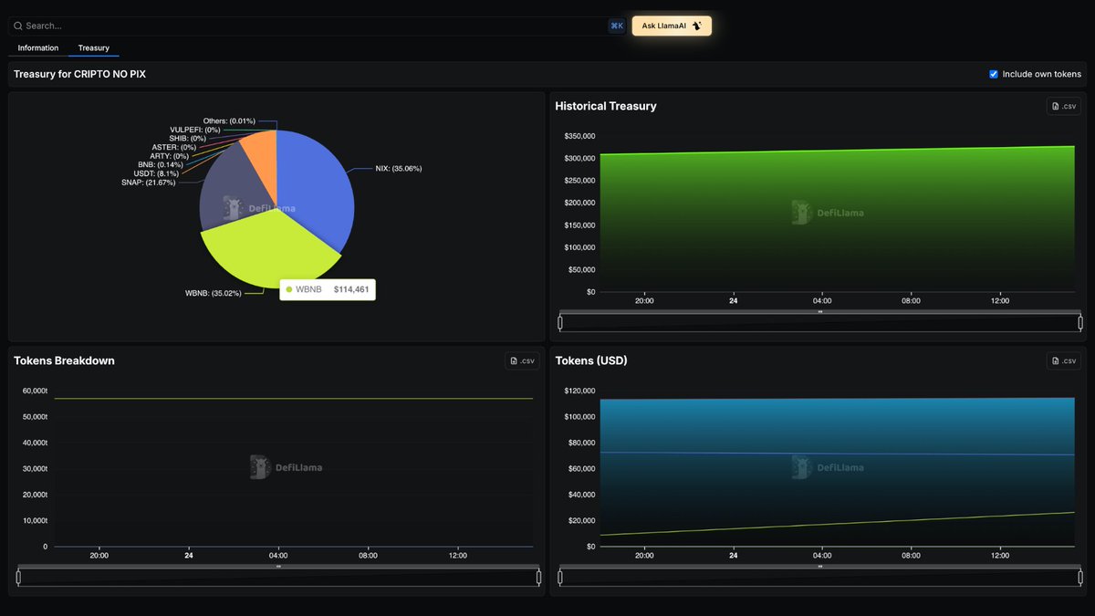Open the Ask LlamaAI assistant

click(x=672, y=26)
